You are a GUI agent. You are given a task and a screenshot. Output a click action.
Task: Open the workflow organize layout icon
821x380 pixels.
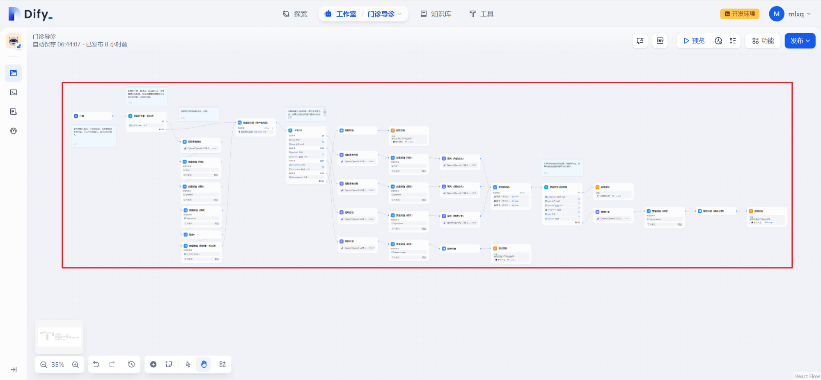click(x=222, y=364)
